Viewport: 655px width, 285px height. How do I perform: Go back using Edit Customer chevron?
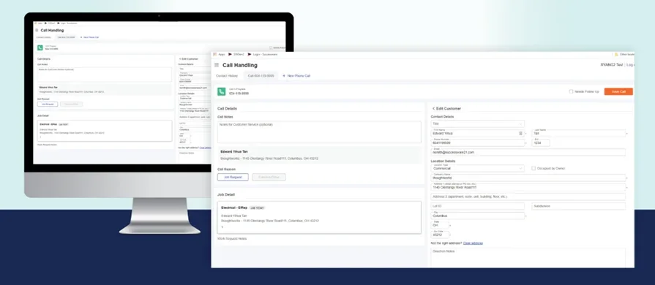pos(433,108)
